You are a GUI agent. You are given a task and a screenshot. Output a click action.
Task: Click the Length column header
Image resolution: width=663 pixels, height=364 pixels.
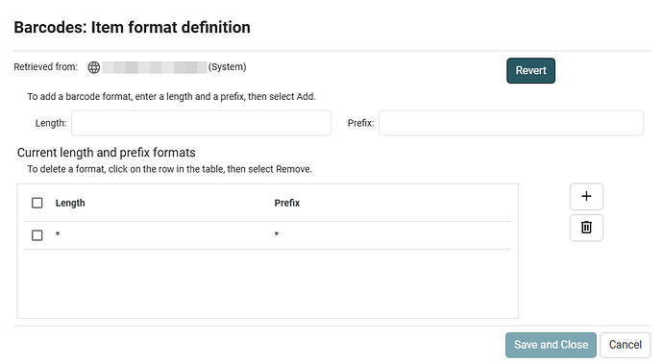click(70, 203)
